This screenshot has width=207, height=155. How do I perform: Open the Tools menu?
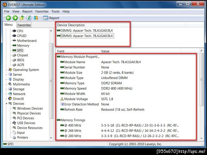click(56, 11)
